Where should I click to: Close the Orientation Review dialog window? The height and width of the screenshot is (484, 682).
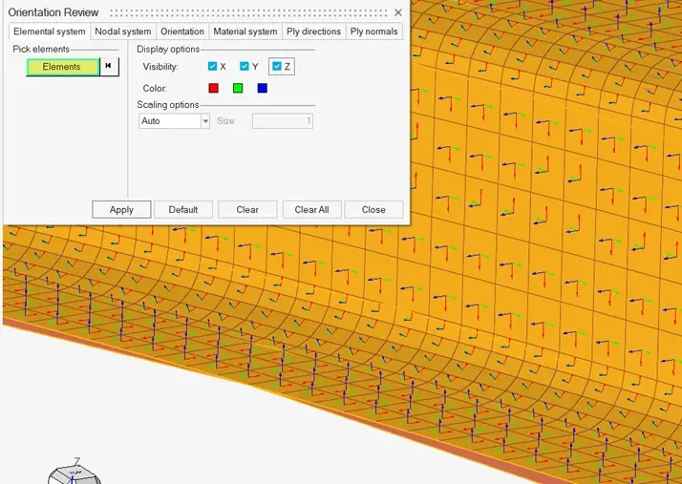tap(398, 12)
